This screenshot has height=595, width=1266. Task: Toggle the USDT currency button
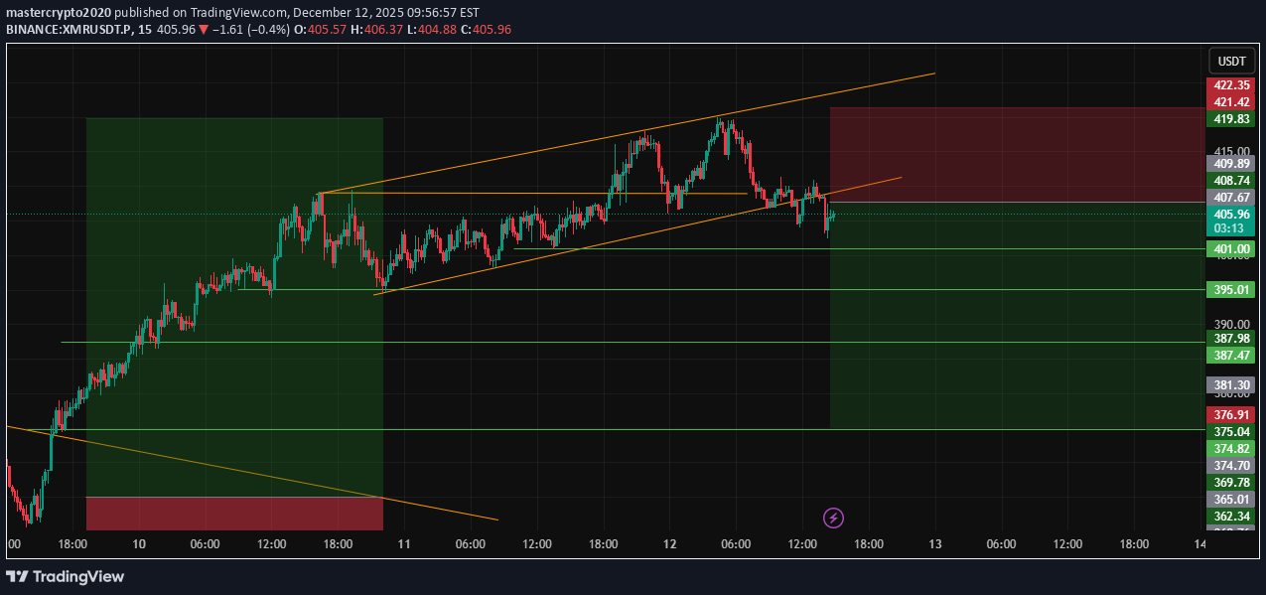(1231, 61)
